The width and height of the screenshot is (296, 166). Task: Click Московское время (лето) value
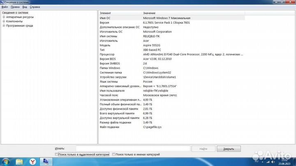click(160, 95)
